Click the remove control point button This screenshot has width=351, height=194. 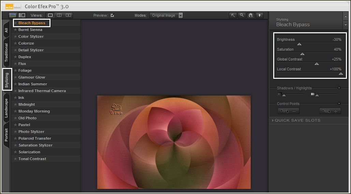pyautogui.click(x=288, y=111)
